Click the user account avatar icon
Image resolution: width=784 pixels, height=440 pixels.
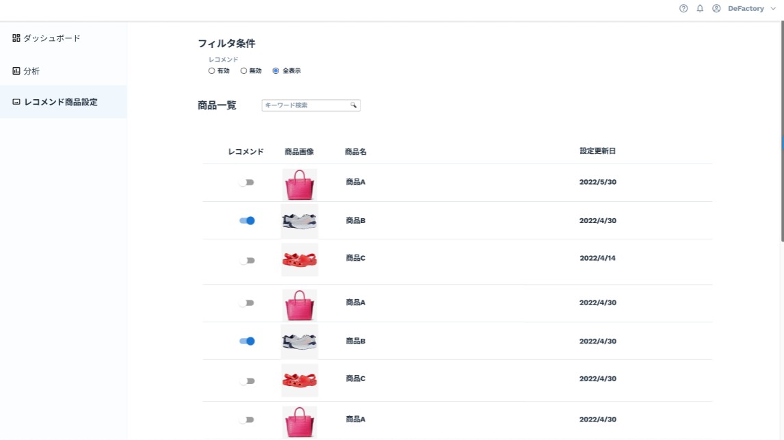[x=716, y=8]
